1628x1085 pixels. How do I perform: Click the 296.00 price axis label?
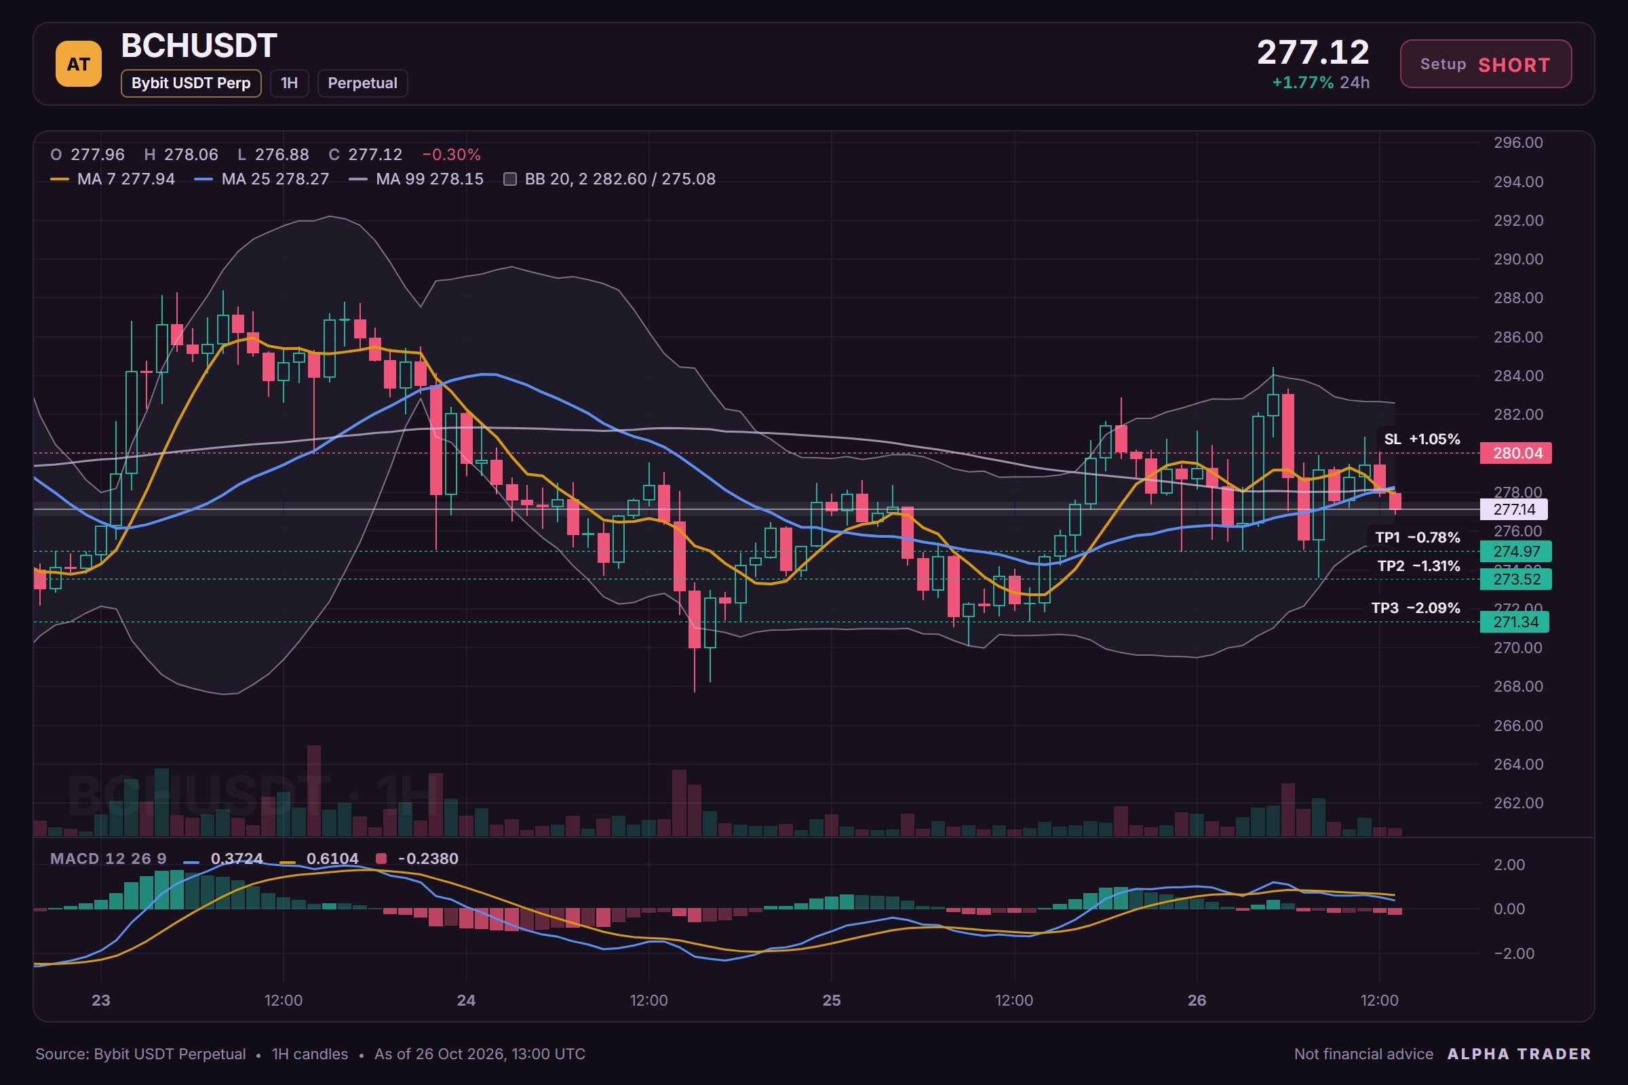[x=1518, y=142]
